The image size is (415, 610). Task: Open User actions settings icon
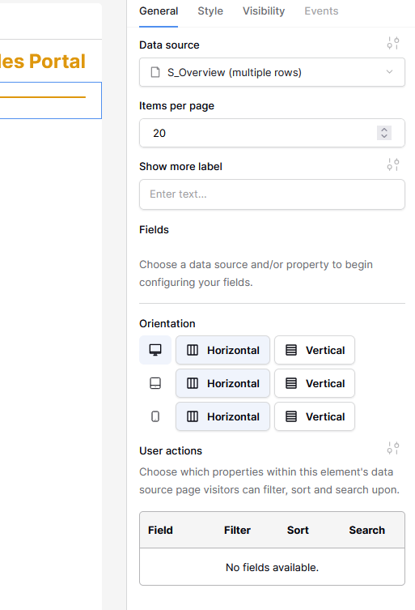393,448
